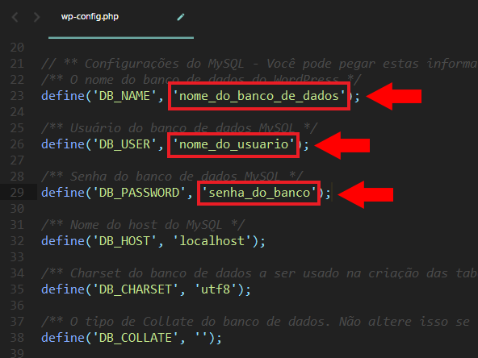Click line number 23 in gutter
Viewport: 478px width, 358px height.
[17, 96]
